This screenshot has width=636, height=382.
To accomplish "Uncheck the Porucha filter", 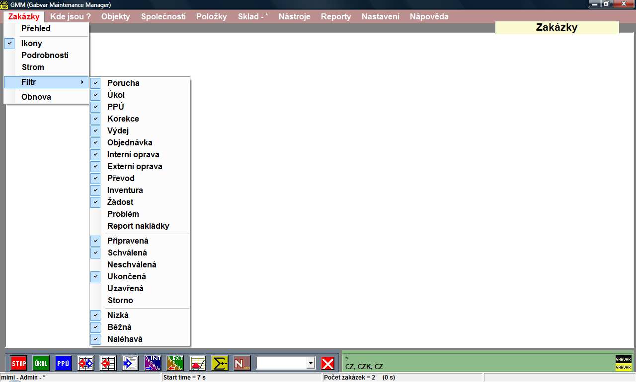I will tap(140, 83).
